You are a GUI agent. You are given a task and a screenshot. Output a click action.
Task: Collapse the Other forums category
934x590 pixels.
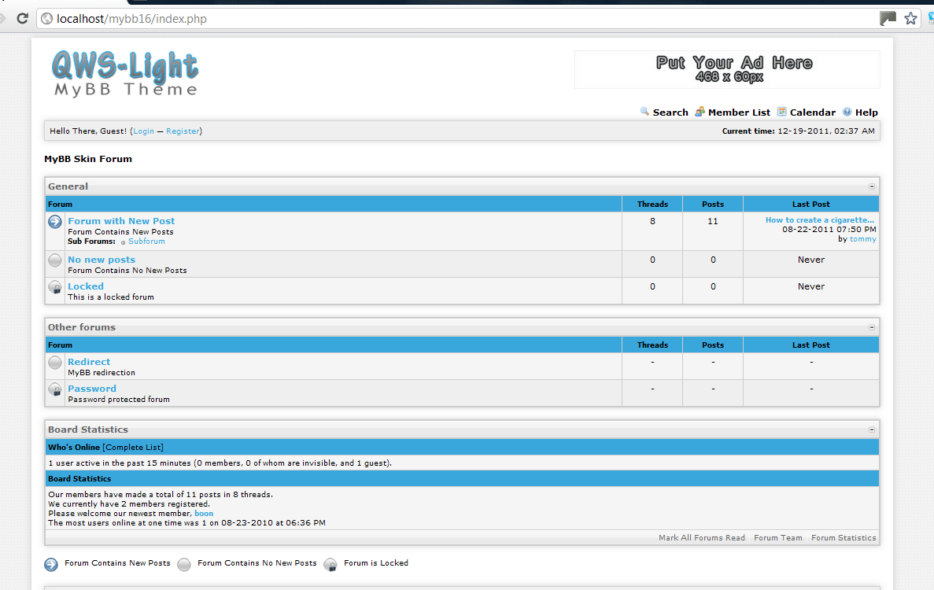point(872,327)
